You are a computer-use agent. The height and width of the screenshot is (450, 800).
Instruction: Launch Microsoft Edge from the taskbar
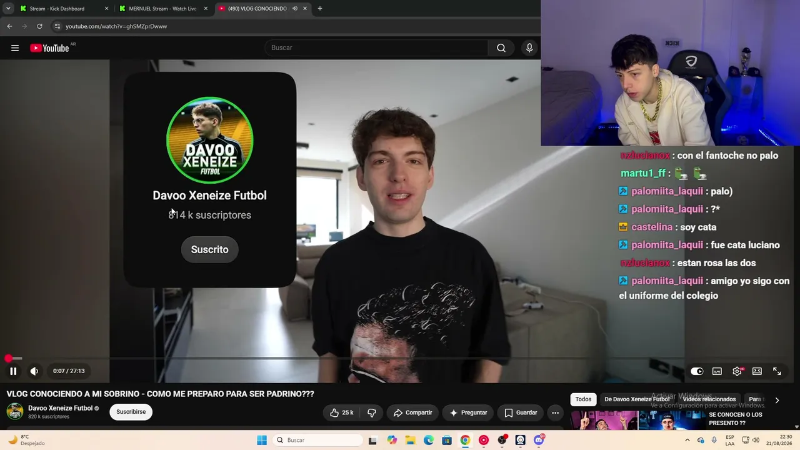429,440
